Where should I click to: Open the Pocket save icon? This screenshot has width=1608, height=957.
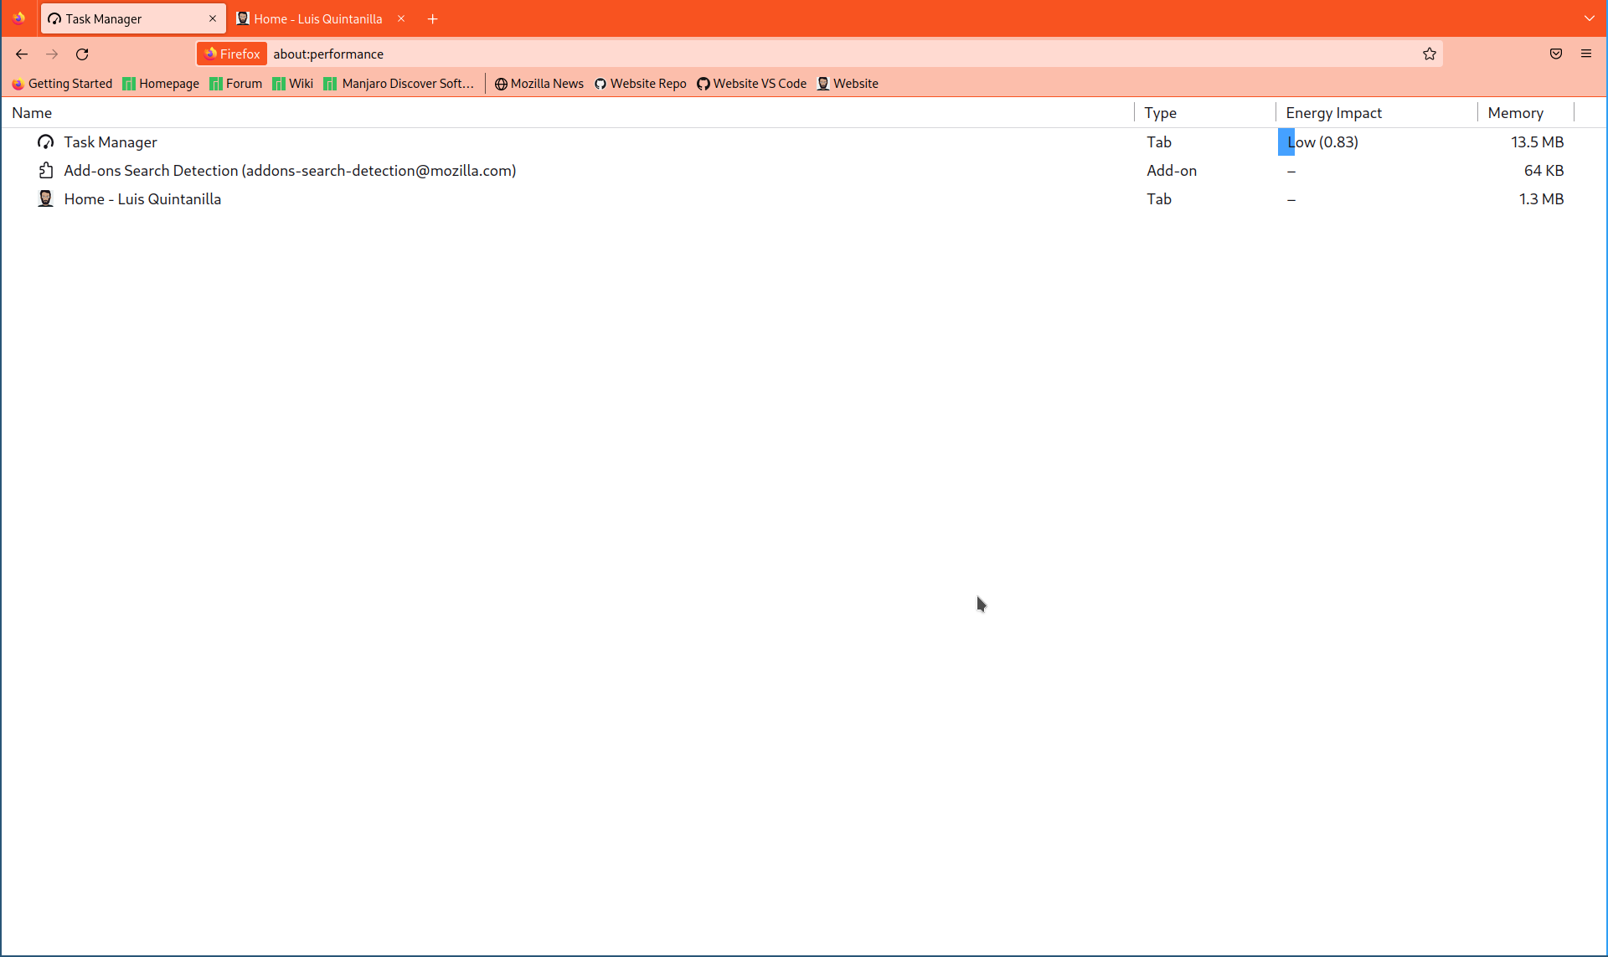point(1556,54)
